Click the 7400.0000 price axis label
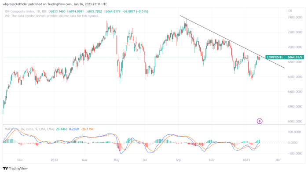308x173 pixels. [x=295, y=17]
